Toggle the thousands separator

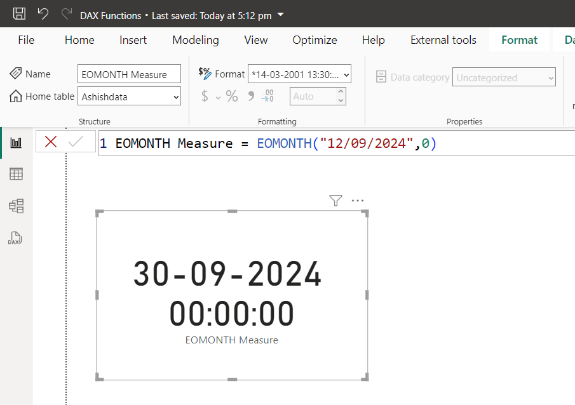[250, 96]
